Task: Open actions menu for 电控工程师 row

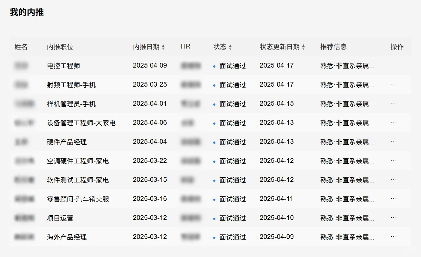Action: click(x=394, y=65)
